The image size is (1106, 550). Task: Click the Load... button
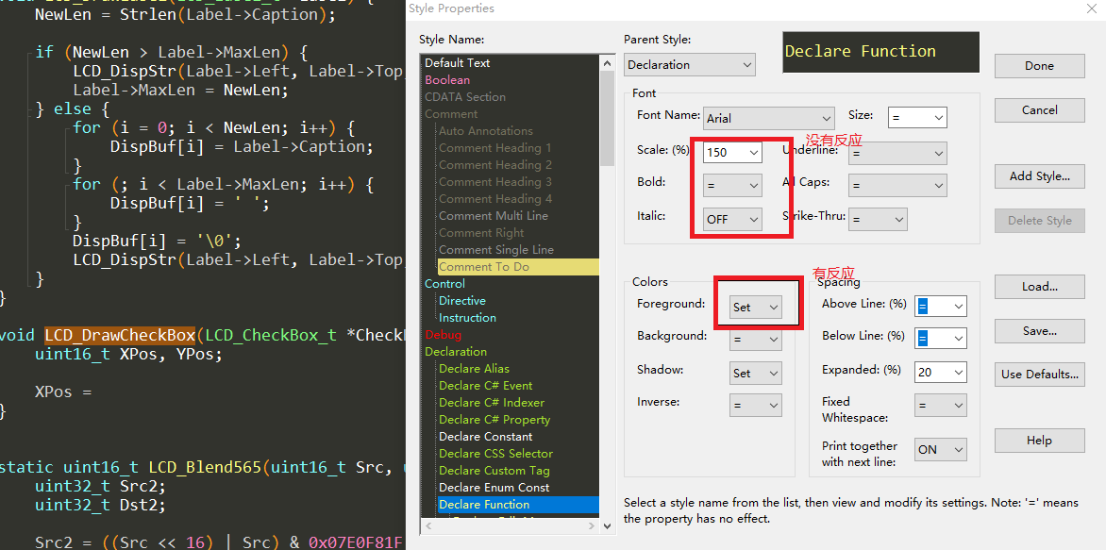pos(1039,287)
